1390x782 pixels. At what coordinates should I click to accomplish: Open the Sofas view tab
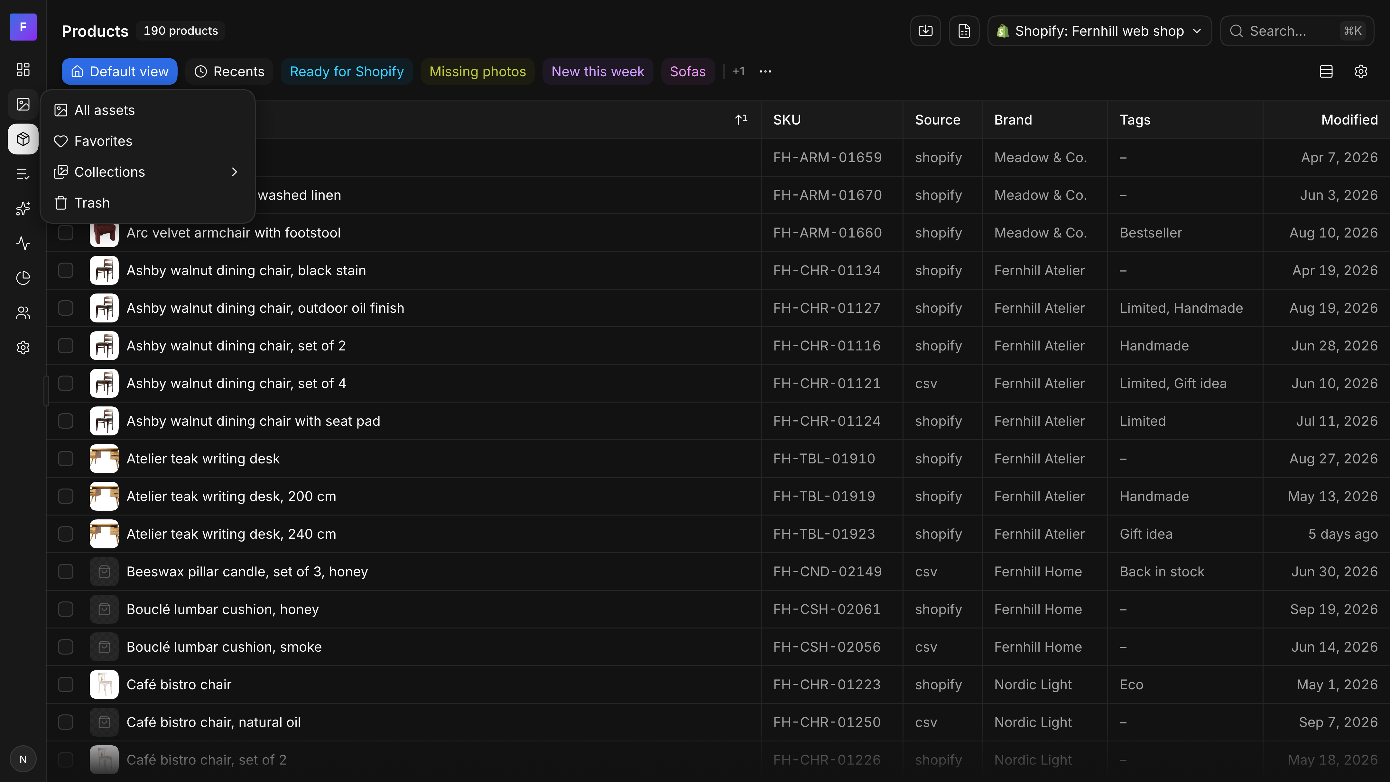[x=688, y=71]
